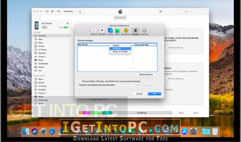Eject My iPhone using eject icon
Screen dimensions: 241x142
pos(68,23)
